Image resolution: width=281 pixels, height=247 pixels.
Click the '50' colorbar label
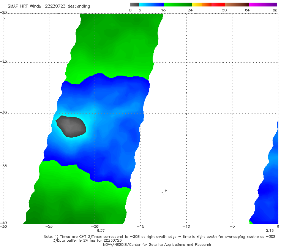(x=224, y=10)
